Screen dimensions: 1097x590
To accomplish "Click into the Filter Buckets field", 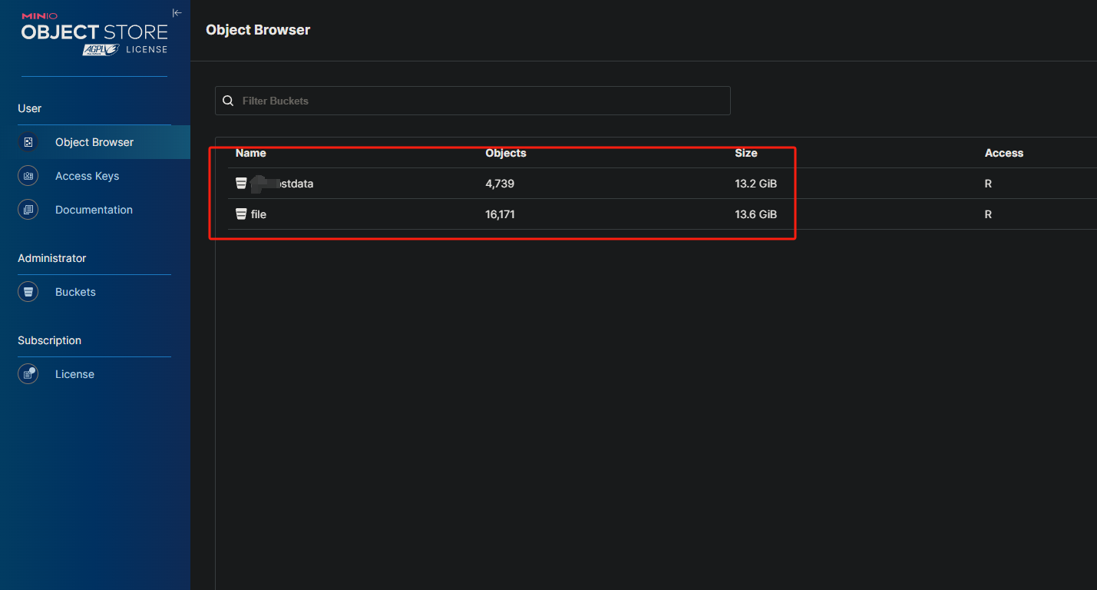I will [x=476, y=101].
